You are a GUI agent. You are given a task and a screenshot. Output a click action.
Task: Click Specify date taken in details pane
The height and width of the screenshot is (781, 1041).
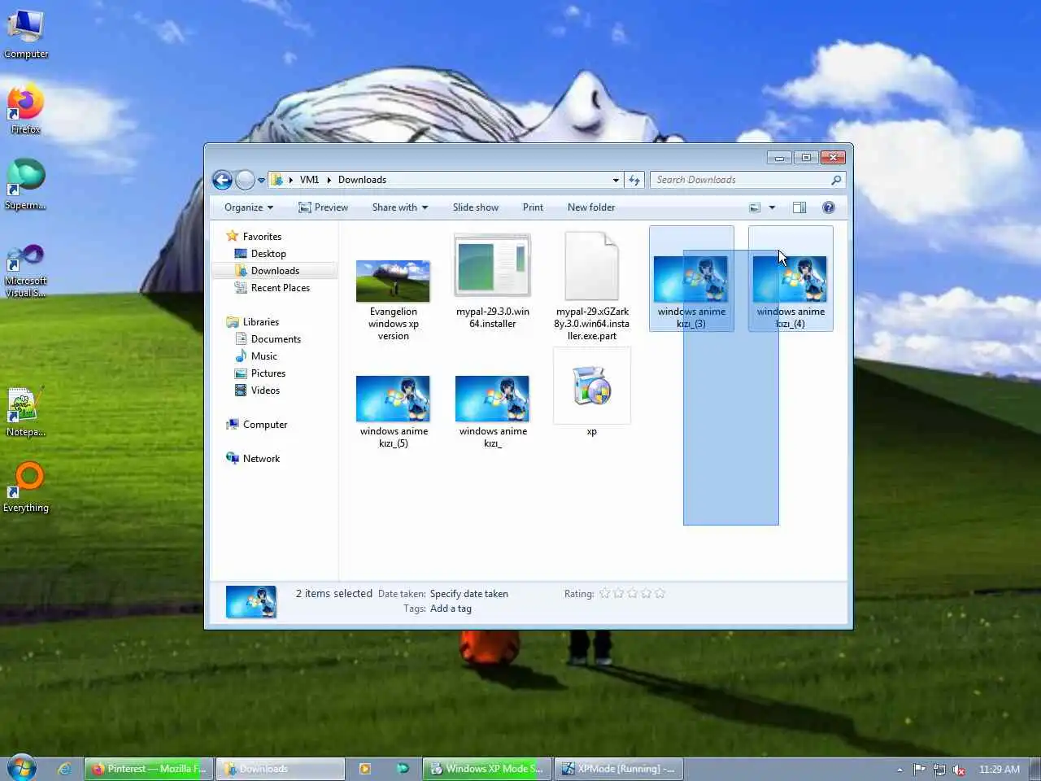point(469,594)
